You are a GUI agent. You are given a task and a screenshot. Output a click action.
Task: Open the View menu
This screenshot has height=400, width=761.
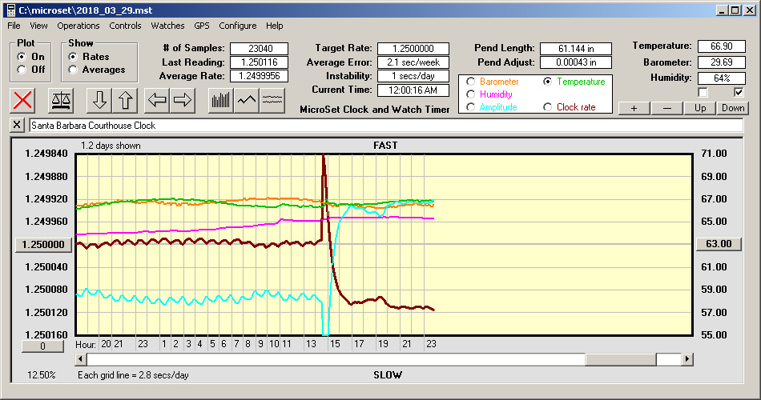(x=38, y=26)
